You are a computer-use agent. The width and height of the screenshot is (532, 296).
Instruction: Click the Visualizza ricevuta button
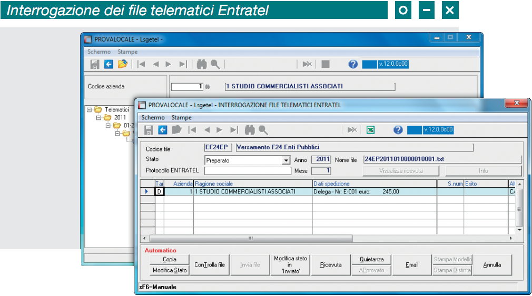pyautogui.click(x=401, y=171)
